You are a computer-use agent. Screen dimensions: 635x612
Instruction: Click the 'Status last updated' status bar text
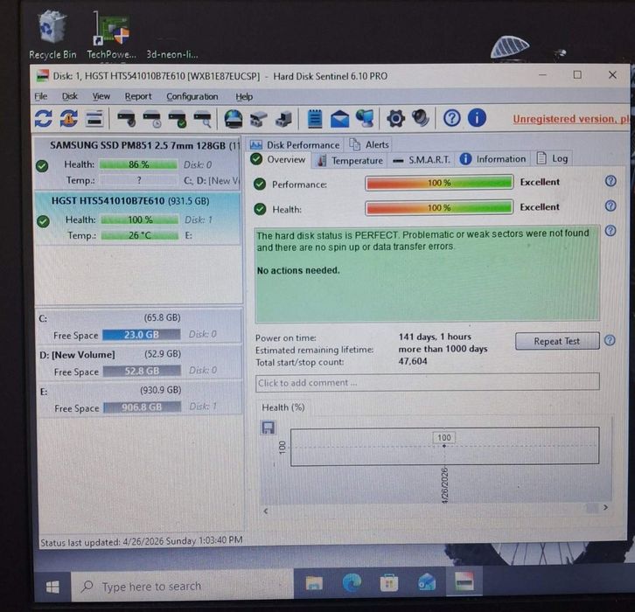click(x=142, y=541)
